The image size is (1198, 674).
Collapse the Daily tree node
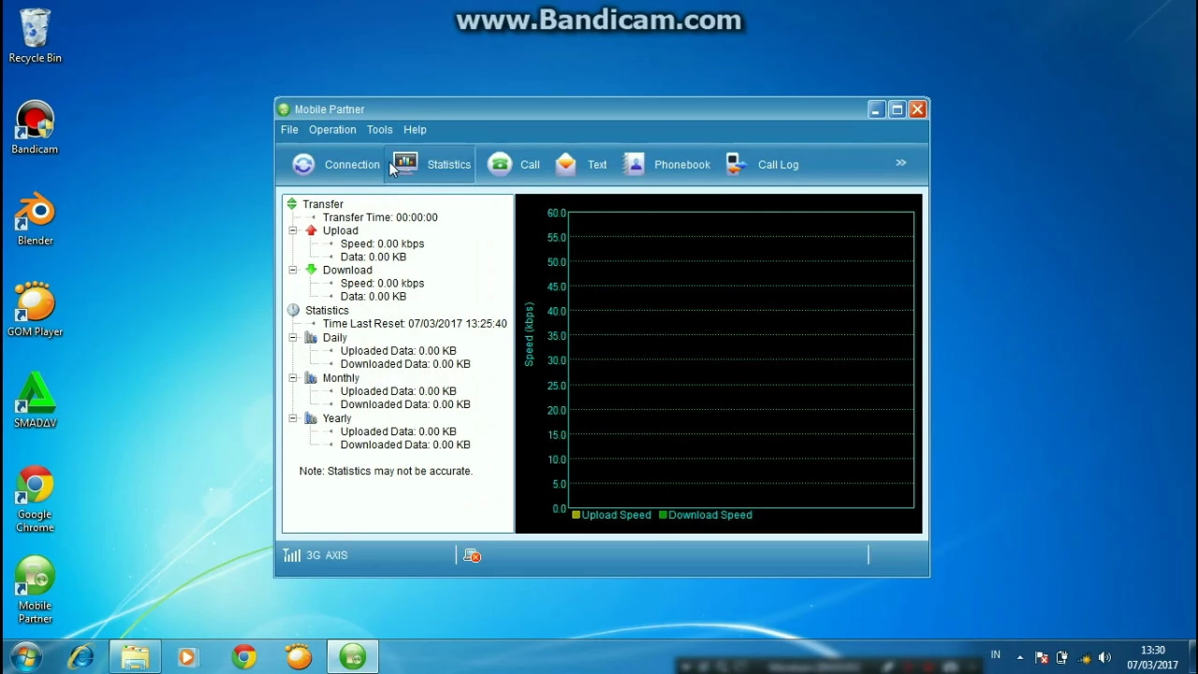pyautogui.click(x=293, y=337)
